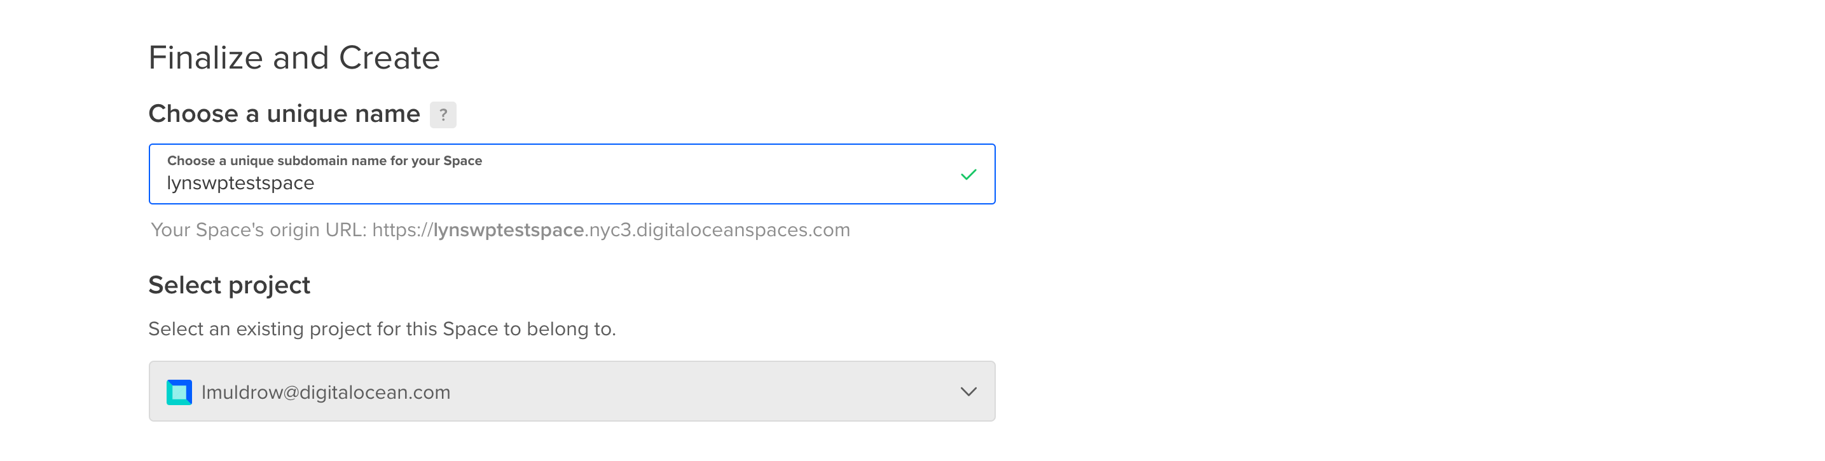Click the lmuldrow@digitalocean.com project name text

pos(326,392)
